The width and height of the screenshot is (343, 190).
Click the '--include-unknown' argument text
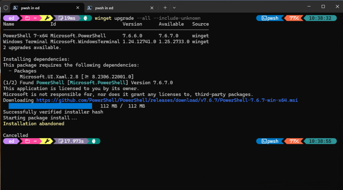tap(177, 18)
